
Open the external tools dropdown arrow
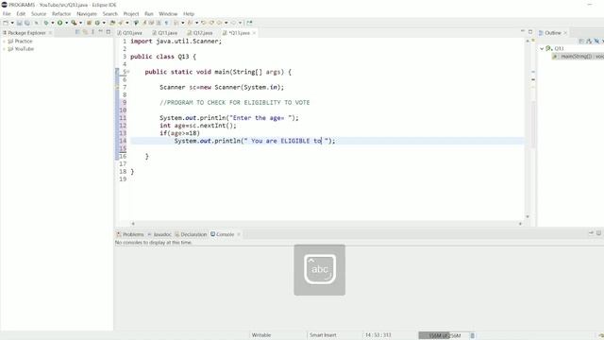tap(80, 23)
